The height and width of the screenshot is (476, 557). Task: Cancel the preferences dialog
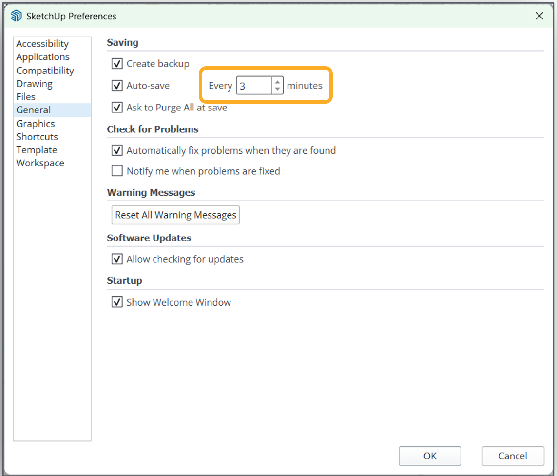click(x=513, y=456)
